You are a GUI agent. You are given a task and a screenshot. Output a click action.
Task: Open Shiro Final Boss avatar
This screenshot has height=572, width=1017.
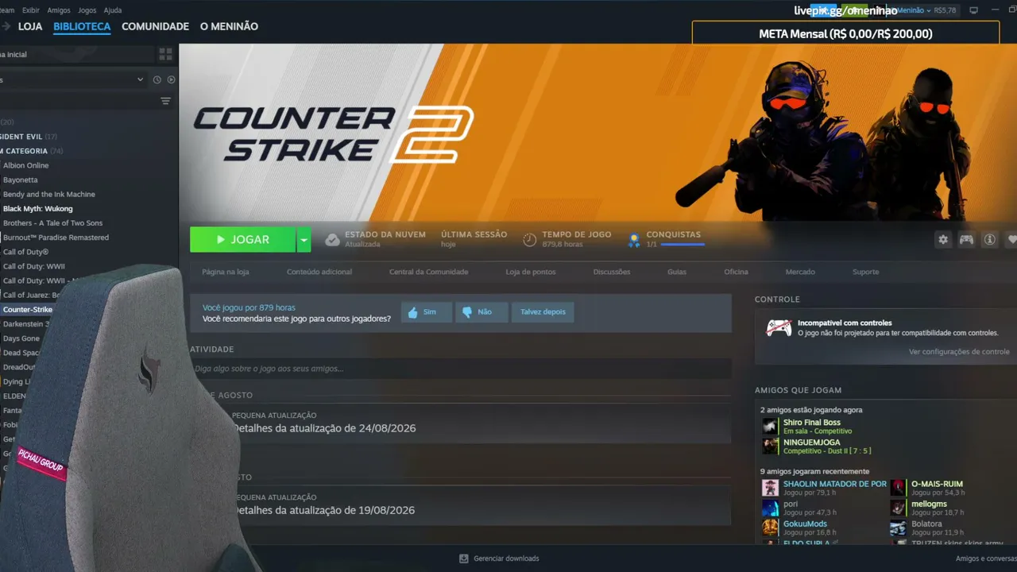point(770,426)
